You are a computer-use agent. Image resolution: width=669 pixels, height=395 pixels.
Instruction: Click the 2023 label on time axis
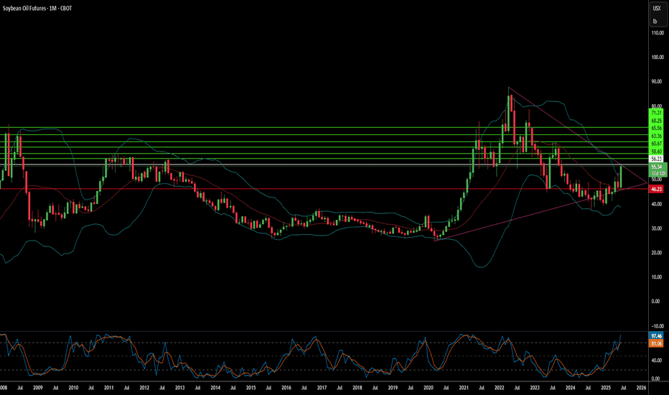click(535, 388)
